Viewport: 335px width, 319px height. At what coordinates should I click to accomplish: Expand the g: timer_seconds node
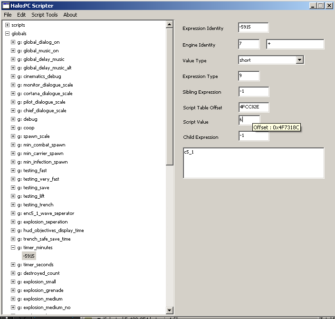pyautogui.click(x=13, y=265)
